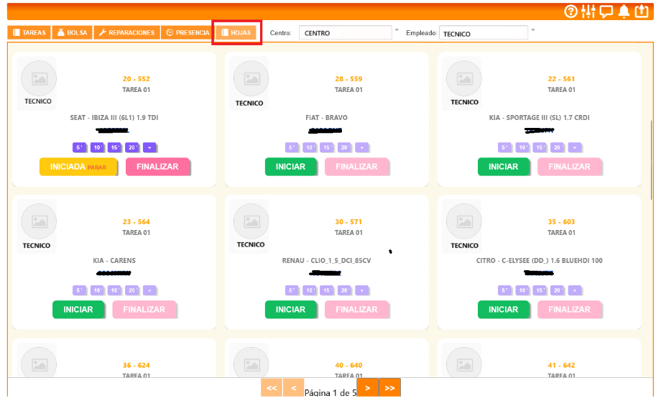Click the order number 36 - 624

(x=137, y=365)
